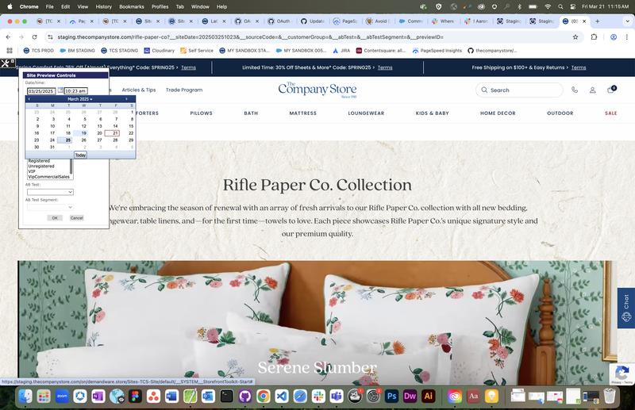
Task: Expand the March 2025 month dropdown
Action: (79, 99)
